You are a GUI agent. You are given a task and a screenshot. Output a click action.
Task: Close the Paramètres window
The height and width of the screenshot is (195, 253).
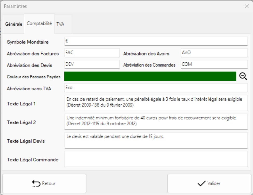(247, 6)
